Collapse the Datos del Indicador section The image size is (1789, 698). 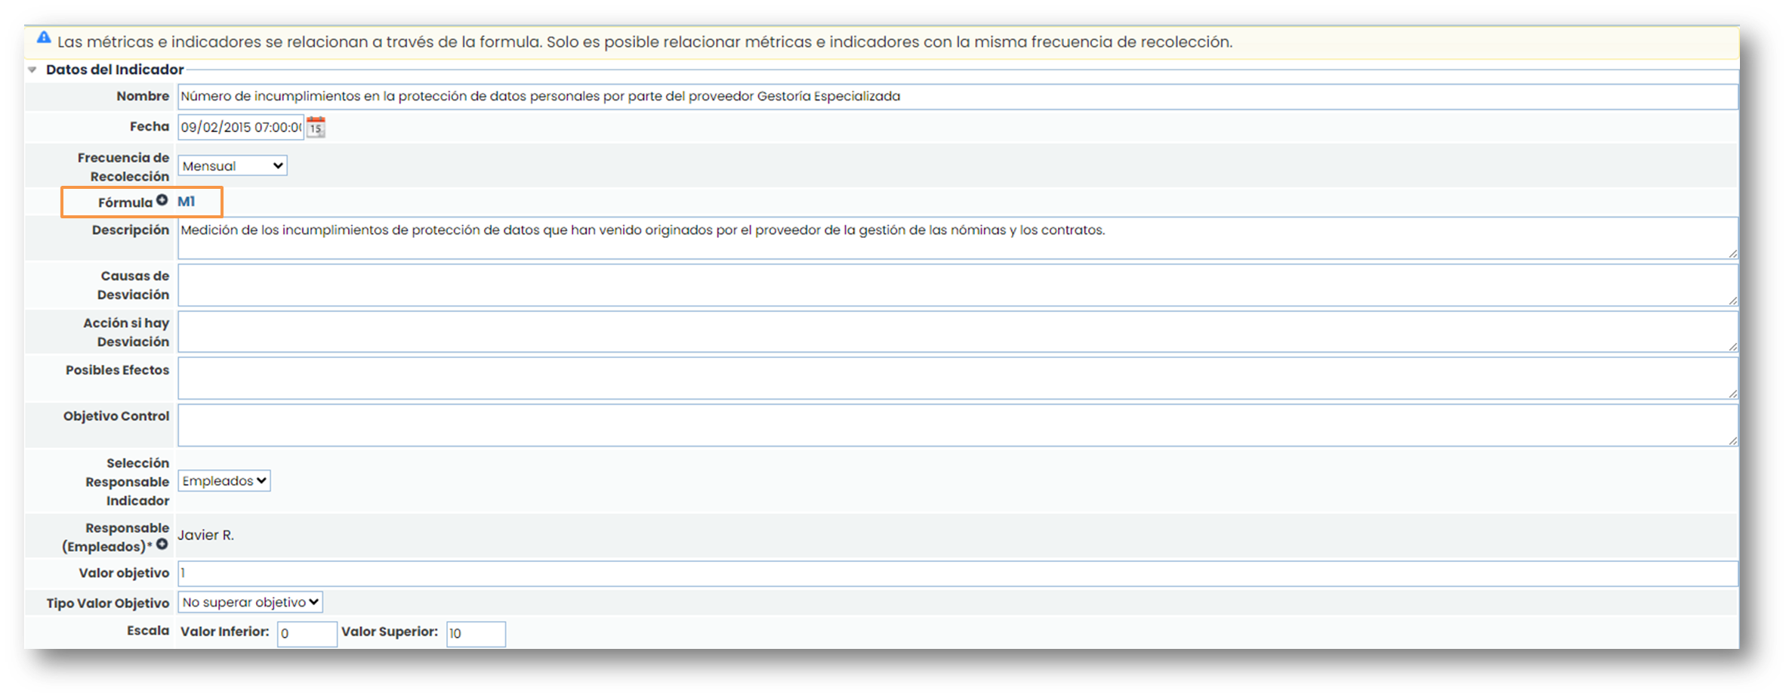coord(32,69)
